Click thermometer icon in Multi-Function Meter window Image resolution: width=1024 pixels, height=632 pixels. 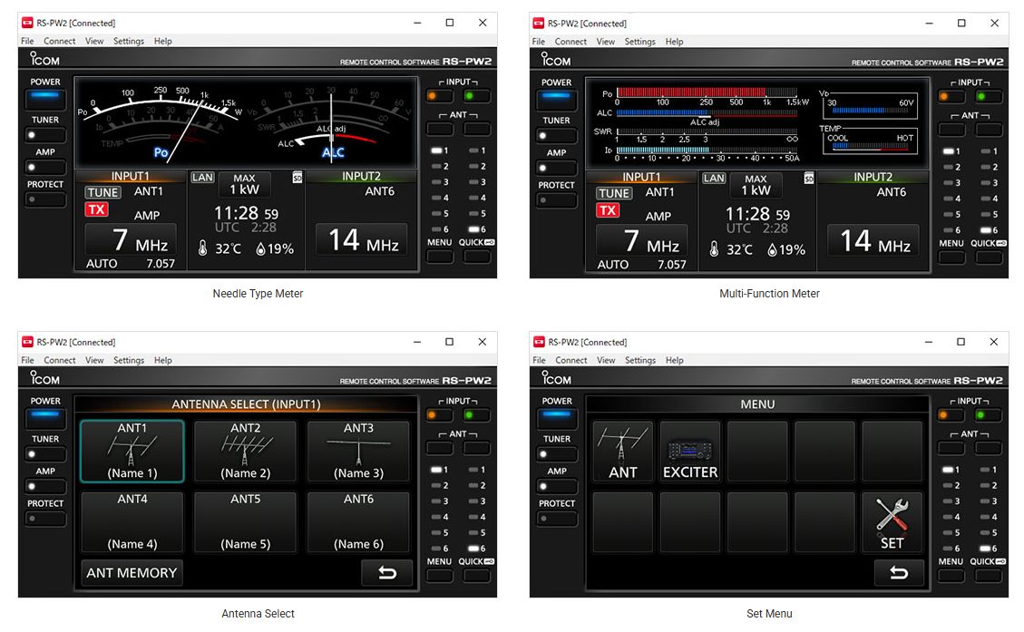tap(715, 248)
